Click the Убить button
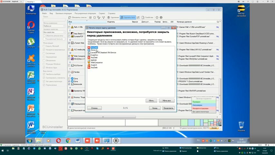This screenshot has height=155, width=275. [x=151, y=101]
